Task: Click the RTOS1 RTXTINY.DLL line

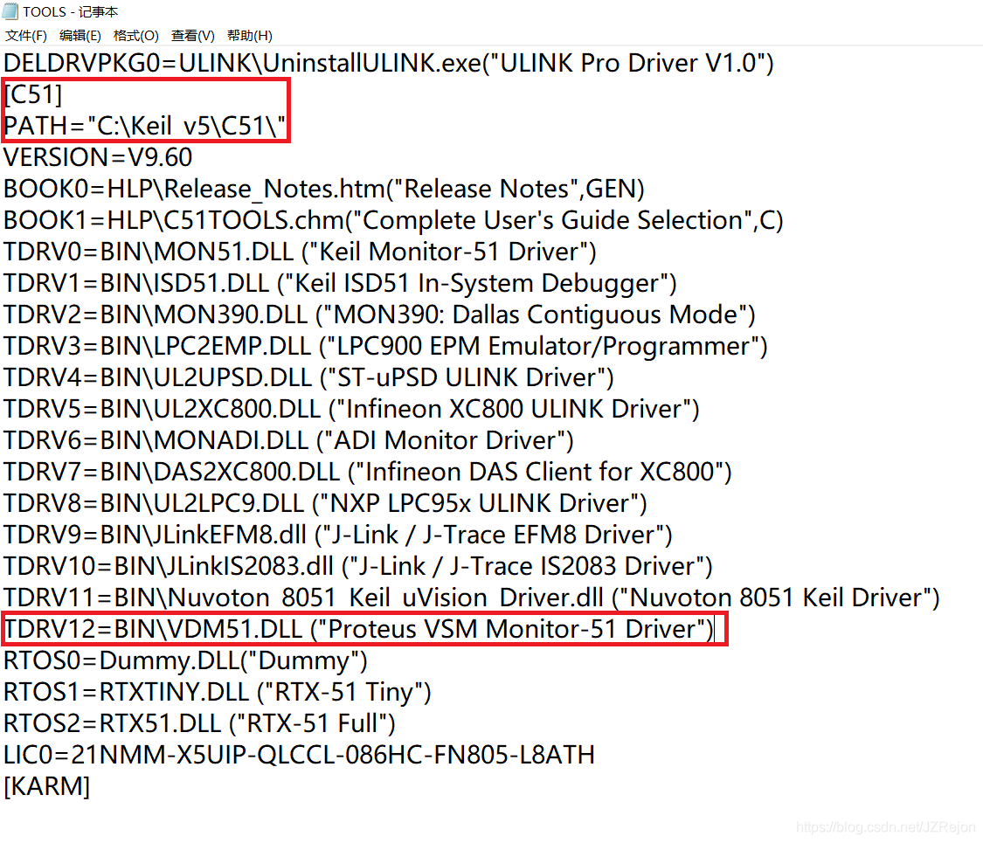Action: pos(218,692)
